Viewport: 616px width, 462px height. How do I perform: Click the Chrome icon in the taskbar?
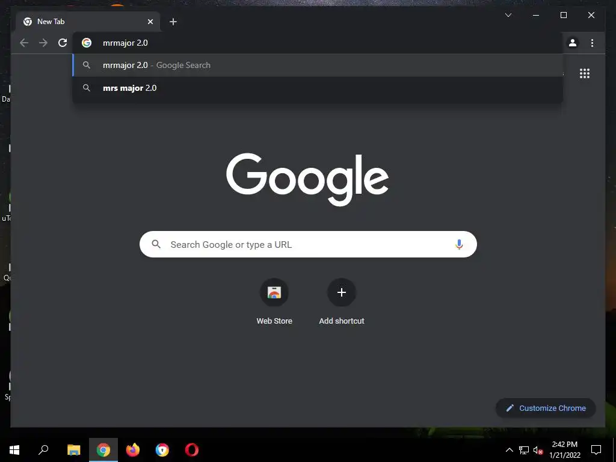[x=103, y=450]
